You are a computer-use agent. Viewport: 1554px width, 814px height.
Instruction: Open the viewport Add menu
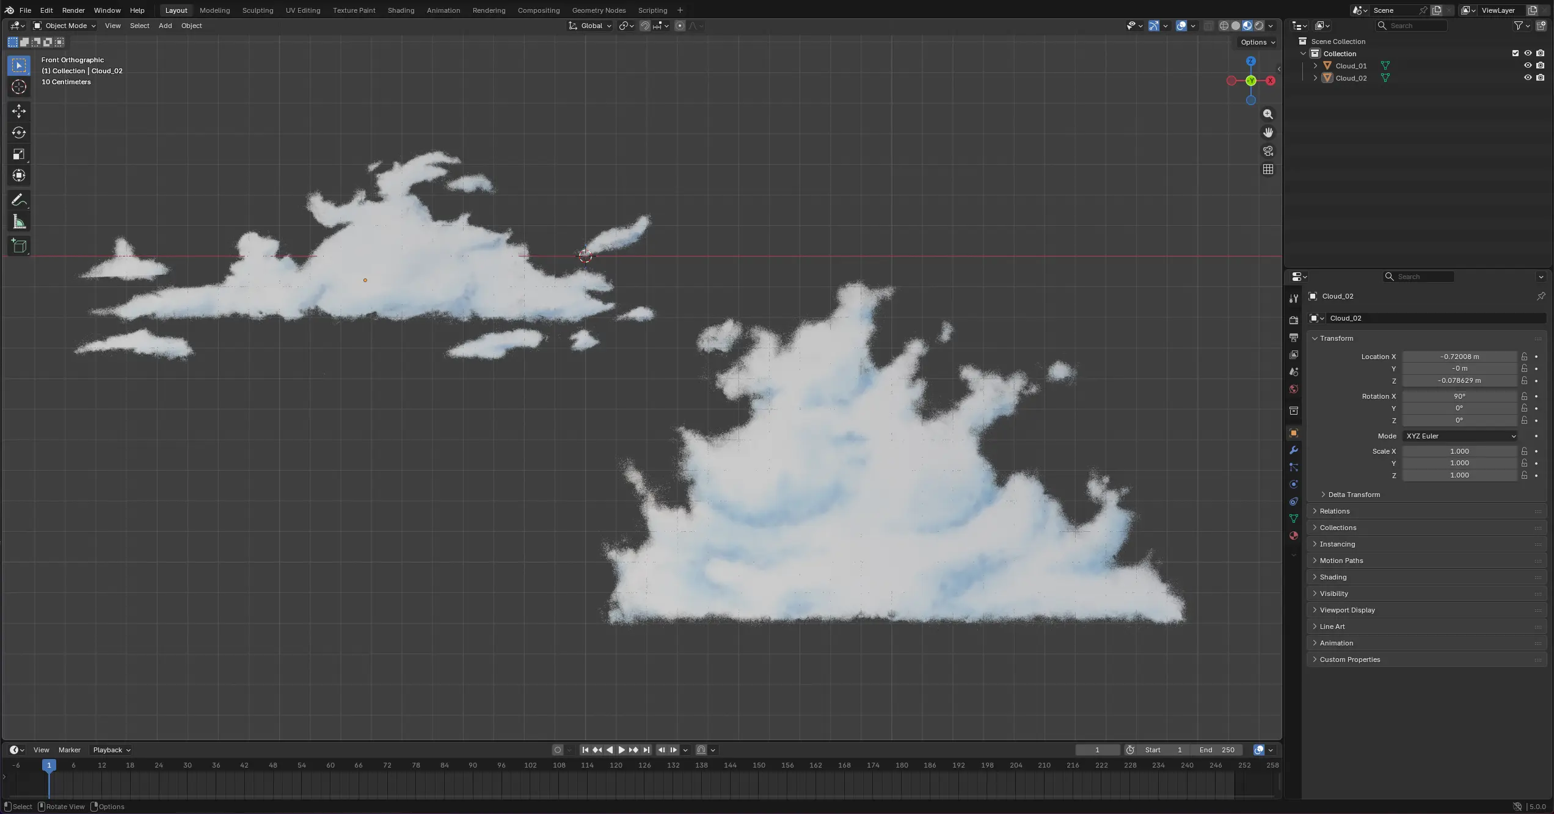click(165, 26)
